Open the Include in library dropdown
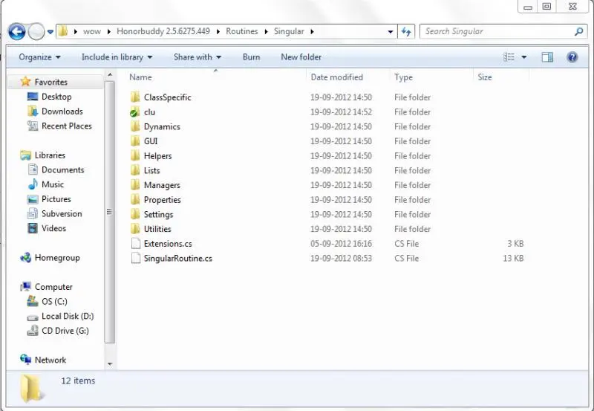Screen dimensions: 594x411 point(117,57)
